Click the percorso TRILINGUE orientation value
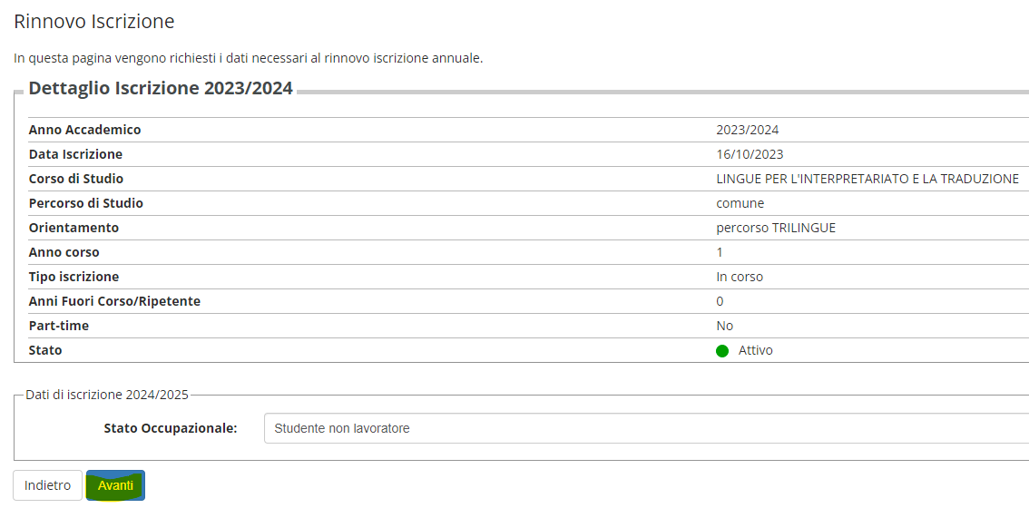Screen dimensions: 1029x508 click(x=776, y=228)
